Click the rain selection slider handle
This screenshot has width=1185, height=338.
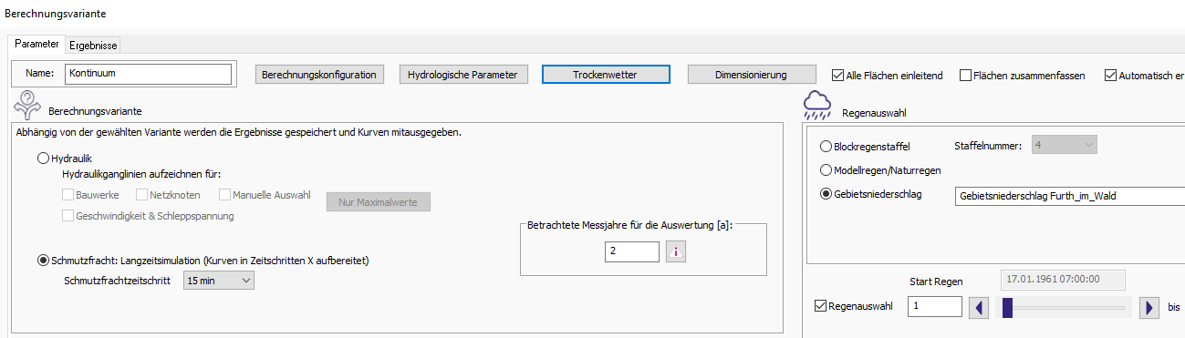point(1008,307)
